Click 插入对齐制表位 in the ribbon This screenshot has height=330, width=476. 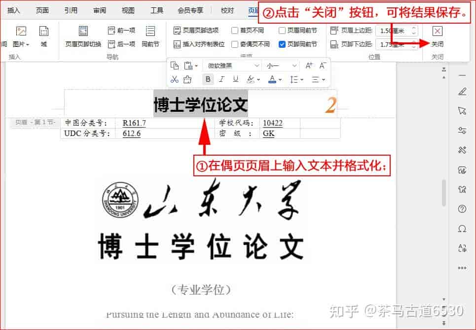pyautogui.click(x=199, y=44)
